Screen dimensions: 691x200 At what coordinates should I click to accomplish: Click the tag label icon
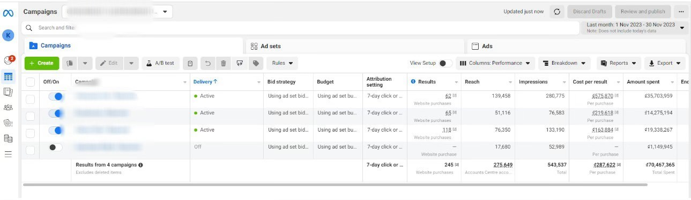[256, 63]
